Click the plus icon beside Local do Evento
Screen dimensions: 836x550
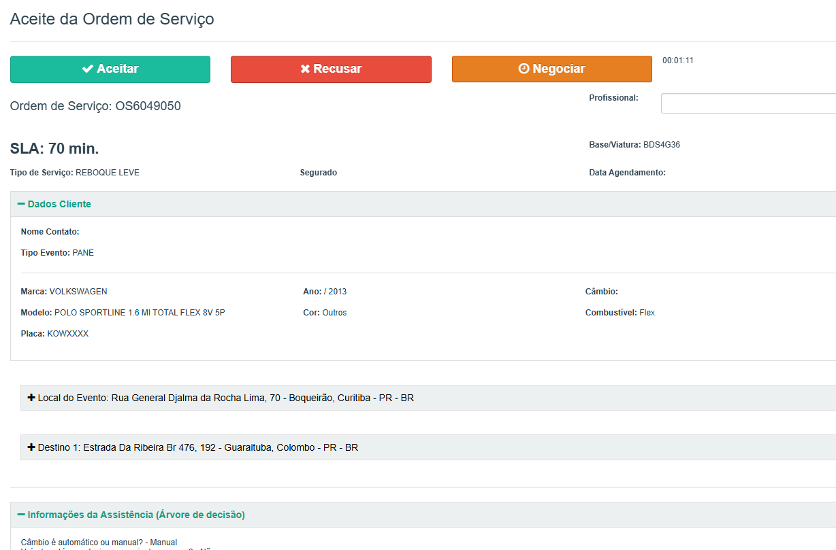click(x=31, y=398)
